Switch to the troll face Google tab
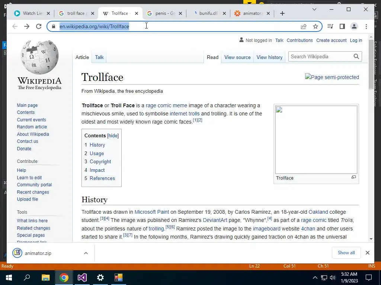The height and width of the screenshot is (285, 381). pyautogui.click(x=76, y=13)
